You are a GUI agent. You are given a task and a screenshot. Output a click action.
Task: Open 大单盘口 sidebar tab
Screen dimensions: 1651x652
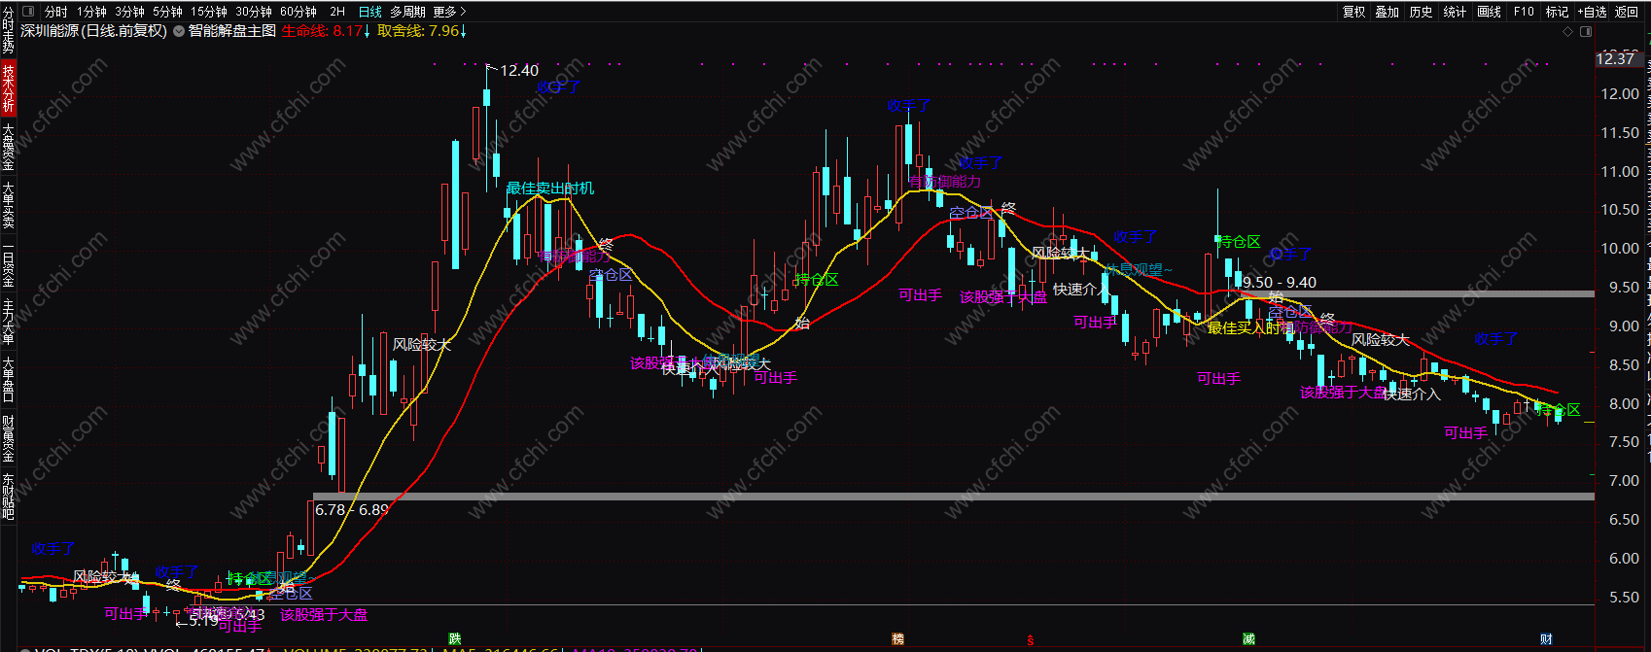click(x=8, y=380)
